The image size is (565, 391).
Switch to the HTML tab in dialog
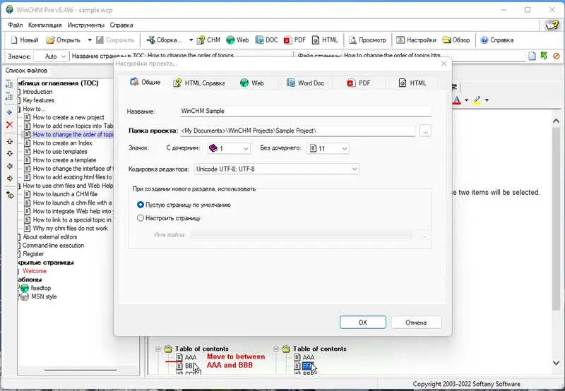[412, 83]
